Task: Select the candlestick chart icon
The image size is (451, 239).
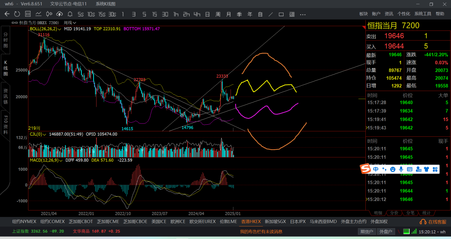Action: pyautogui.click(x=49, y=14)
